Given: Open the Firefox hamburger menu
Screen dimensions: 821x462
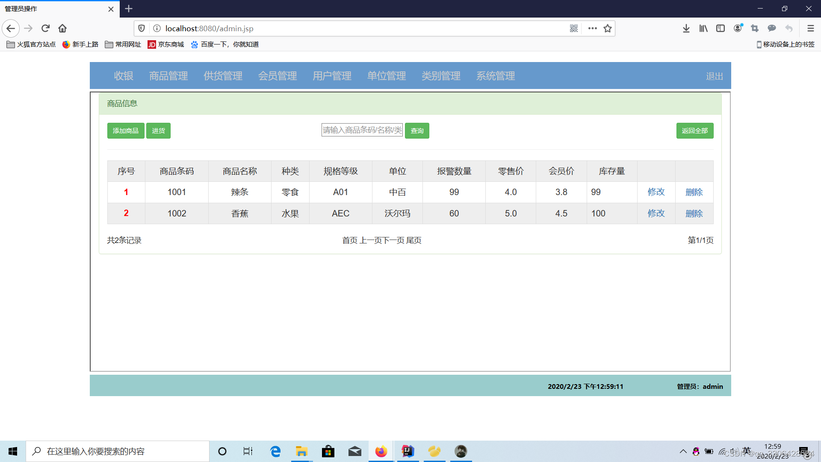Looking at the screenshot, I should point(810,29).
